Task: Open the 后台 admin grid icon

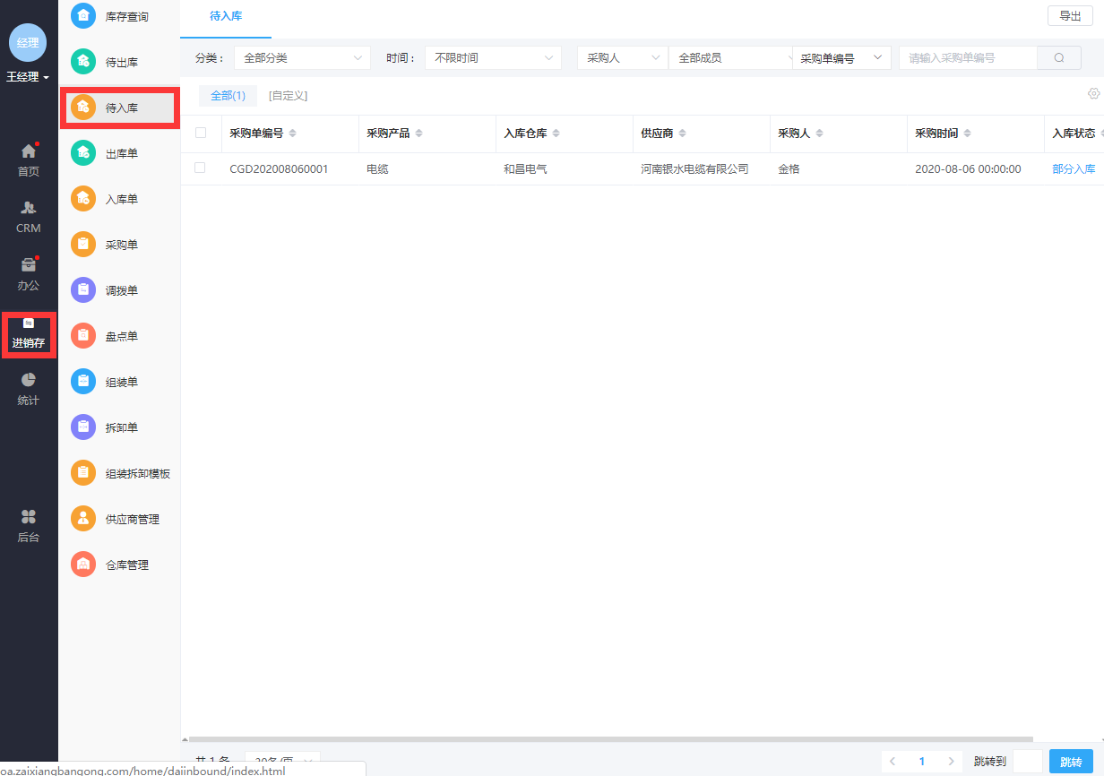Action: [29, 517]
